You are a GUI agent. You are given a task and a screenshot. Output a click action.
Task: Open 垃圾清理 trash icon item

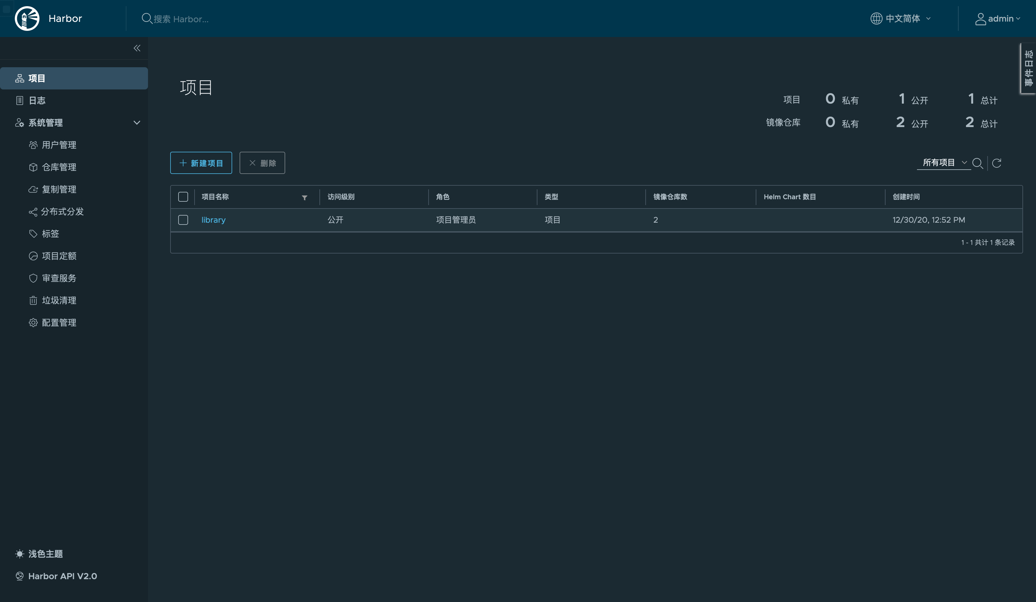(x=59, y=300)
